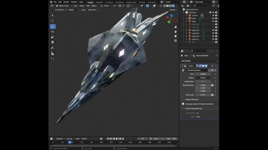Viewport: 268px width, 150px height.
Task: Click the Blender logo icon
Action: pyautogui.click(x=51, y=2)
